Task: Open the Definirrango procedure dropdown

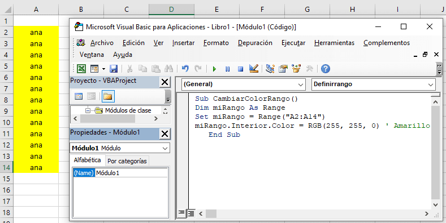Action: tap(430, 84)
